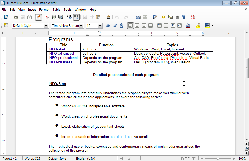Expand the Undo history dropdown
Viewport: 249px width, 161px height.
(x=122, y=17)
